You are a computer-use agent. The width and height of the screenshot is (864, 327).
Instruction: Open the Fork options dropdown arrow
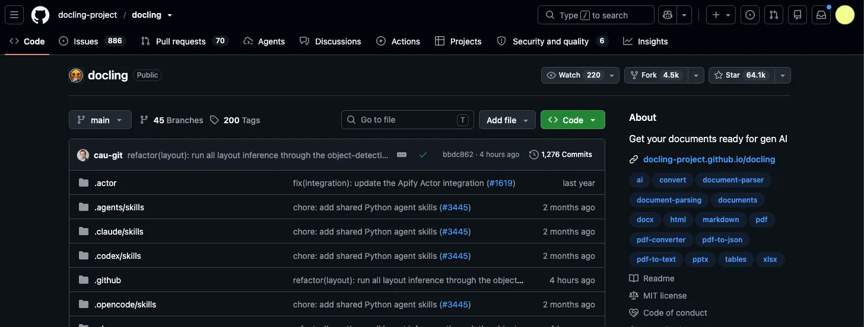pos(696,75)
